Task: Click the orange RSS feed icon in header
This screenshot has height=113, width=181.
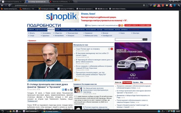Action: (x=122, y=25)
